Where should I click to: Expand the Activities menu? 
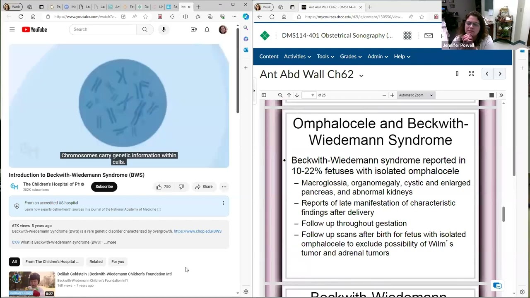click(297, 56)
